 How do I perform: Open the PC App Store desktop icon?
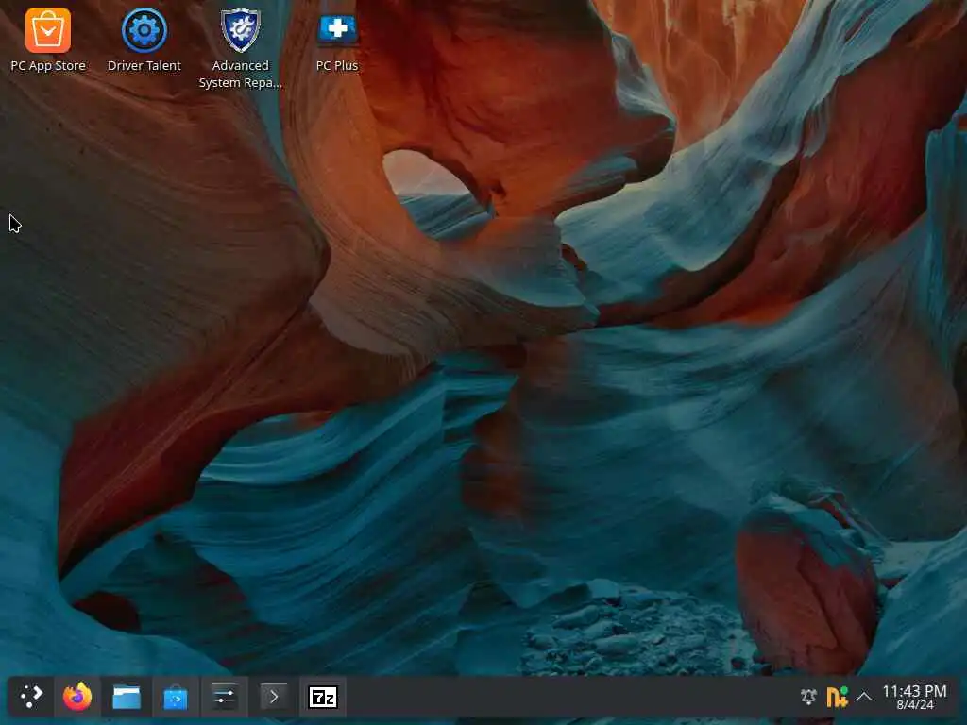click(48, 30)
